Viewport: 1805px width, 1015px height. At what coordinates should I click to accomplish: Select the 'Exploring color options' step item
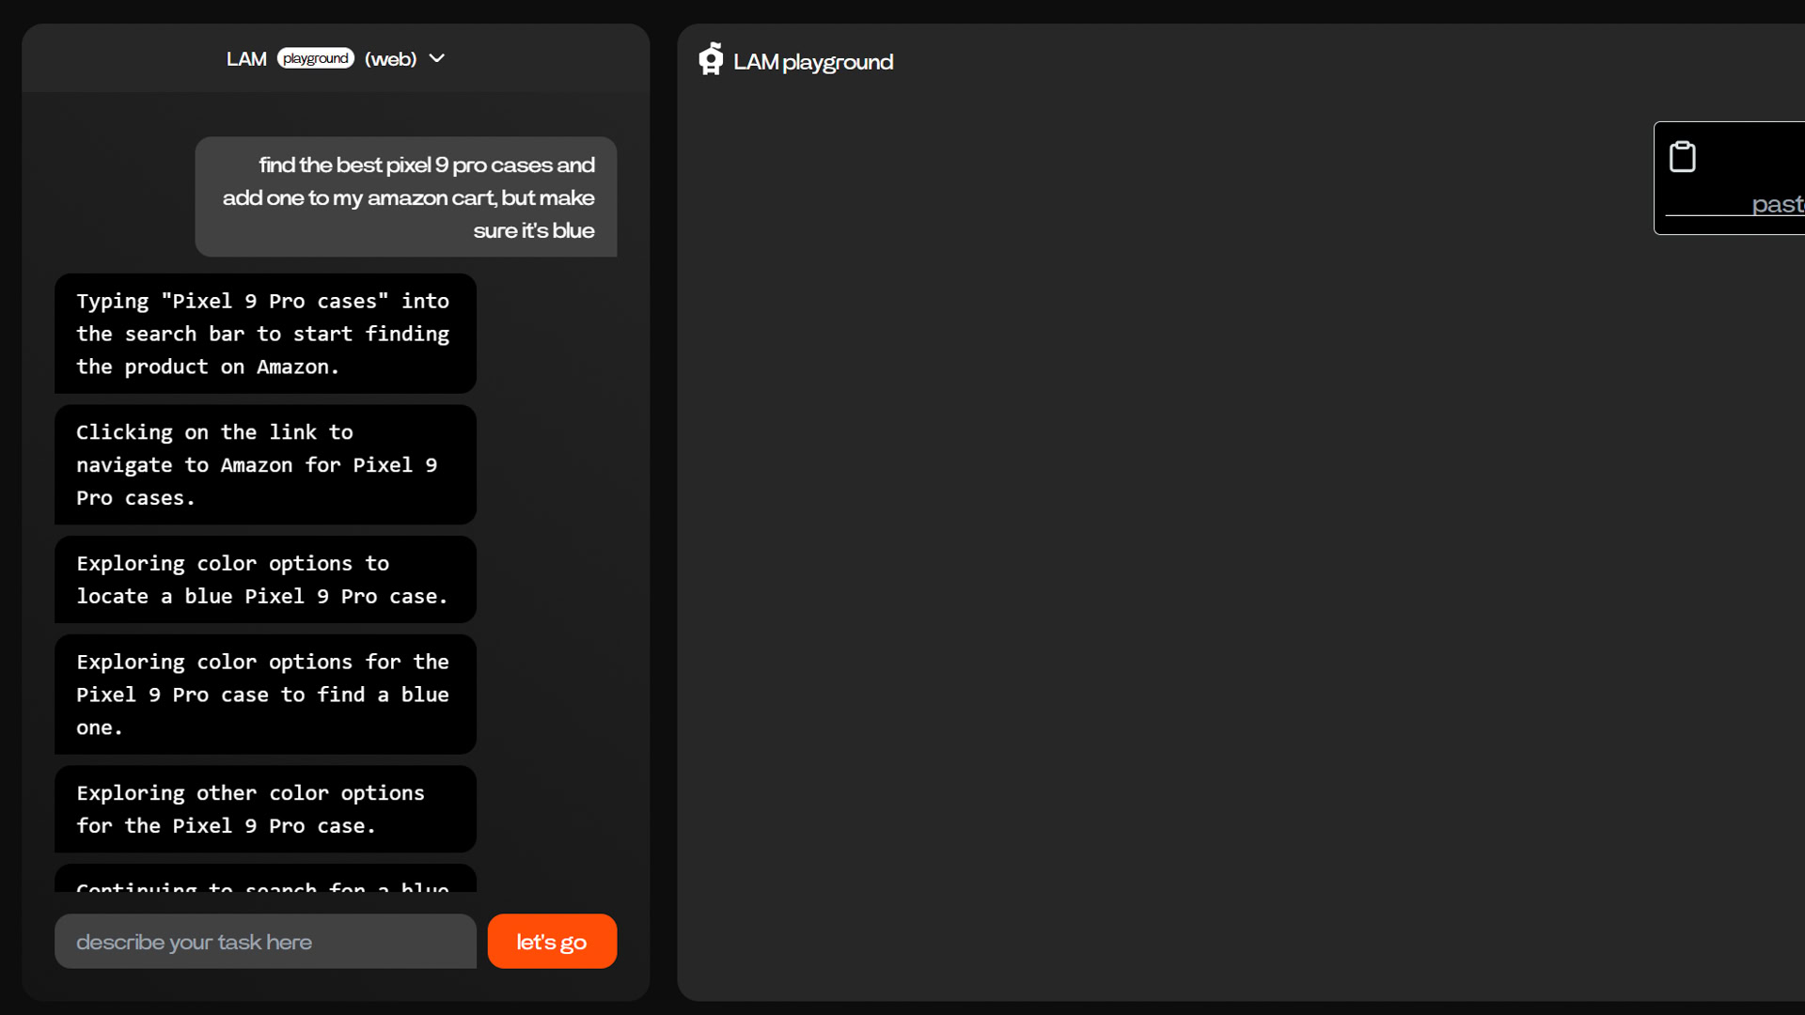pos(265,579)
